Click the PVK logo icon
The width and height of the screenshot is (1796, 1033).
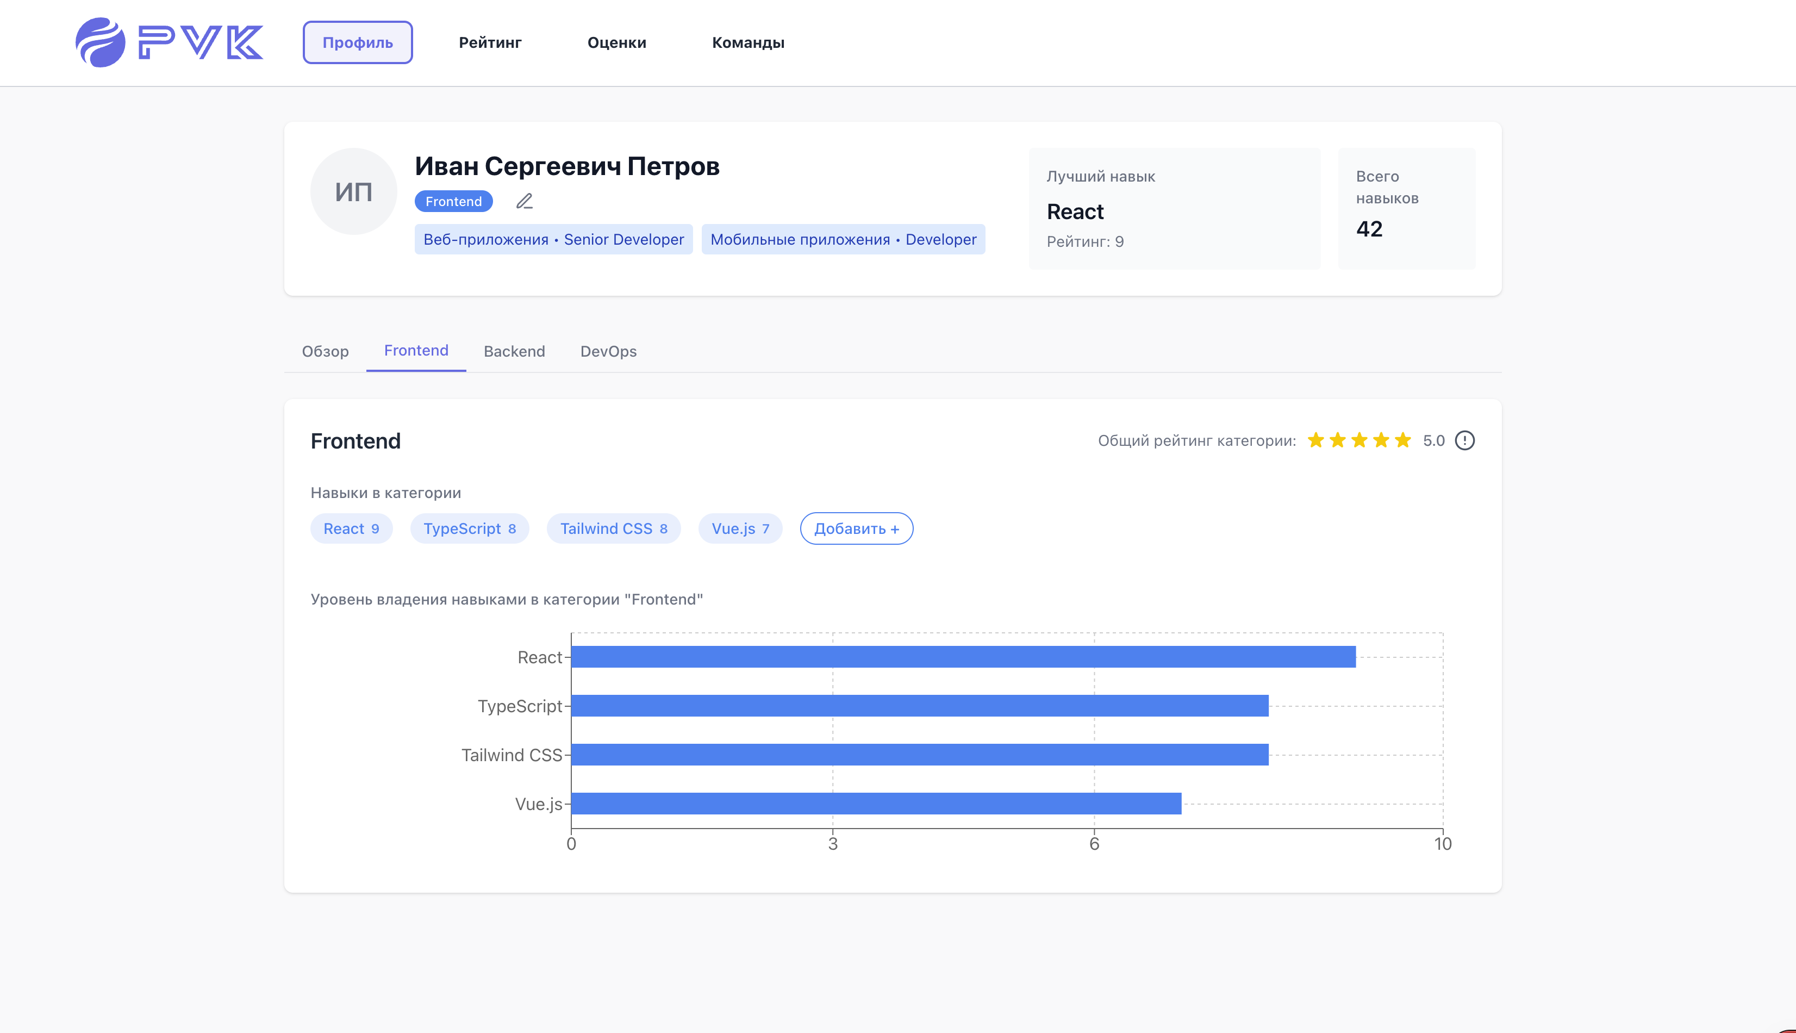[100, 42]
